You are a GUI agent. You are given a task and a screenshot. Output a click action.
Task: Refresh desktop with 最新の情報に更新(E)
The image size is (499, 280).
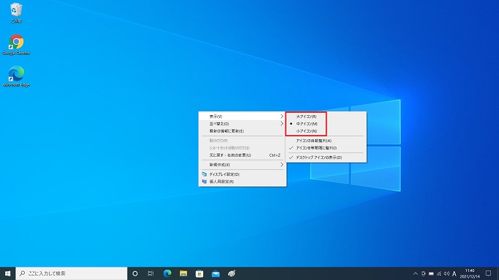242,131
